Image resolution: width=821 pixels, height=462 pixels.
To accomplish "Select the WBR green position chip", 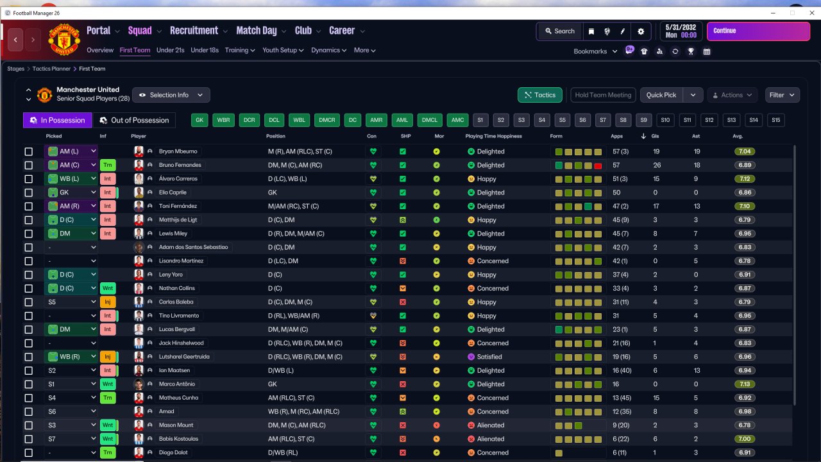I will point(223,120).
